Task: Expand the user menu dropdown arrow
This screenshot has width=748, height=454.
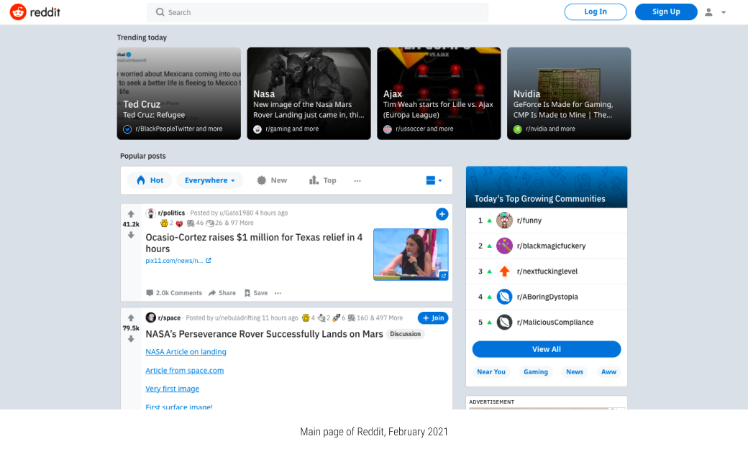Action: pos(724,12)
